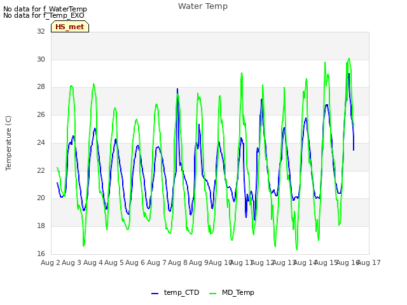Screen dimensions: 407x305
Task: Click 'No data for f_Temp_EXO' message
Action: [44, 15]
